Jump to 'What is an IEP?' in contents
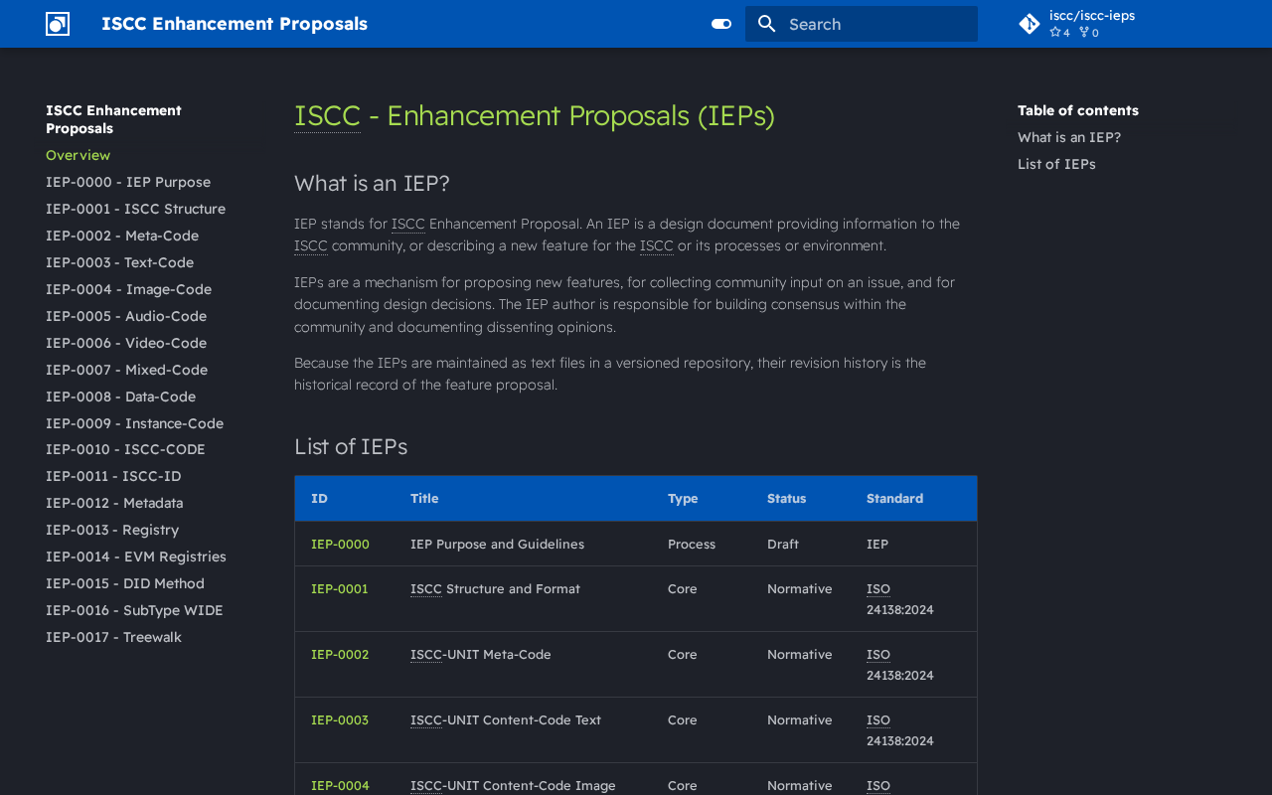This screenshot has width=1272, height=795. (1069, 137)
